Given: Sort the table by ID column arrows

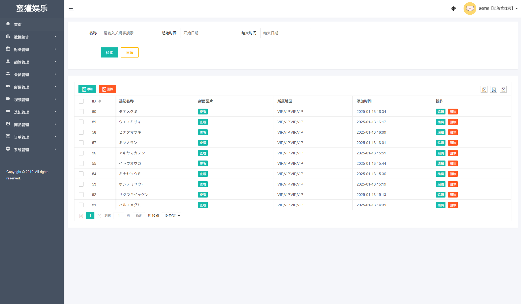Looking at the screenshot, I should [100, 101].
